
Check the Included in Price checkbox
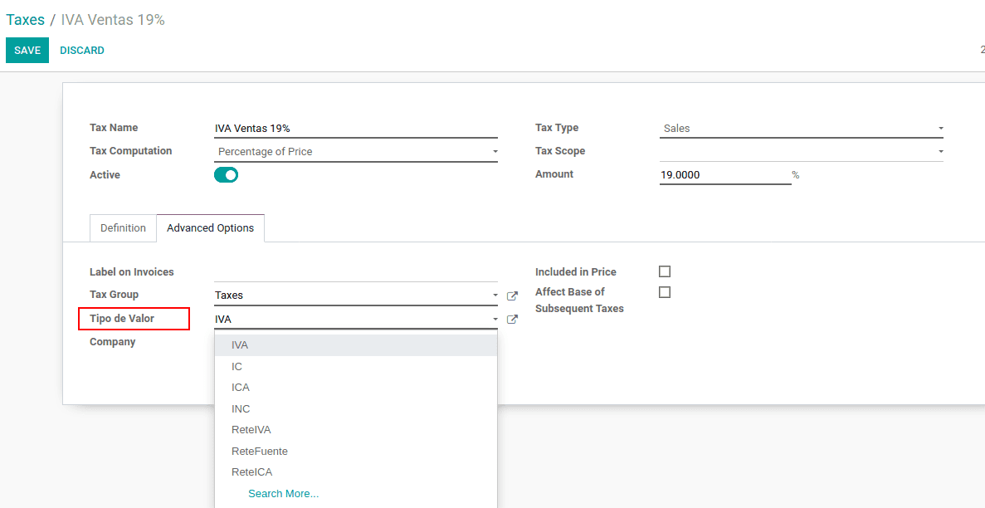(665, 271)
